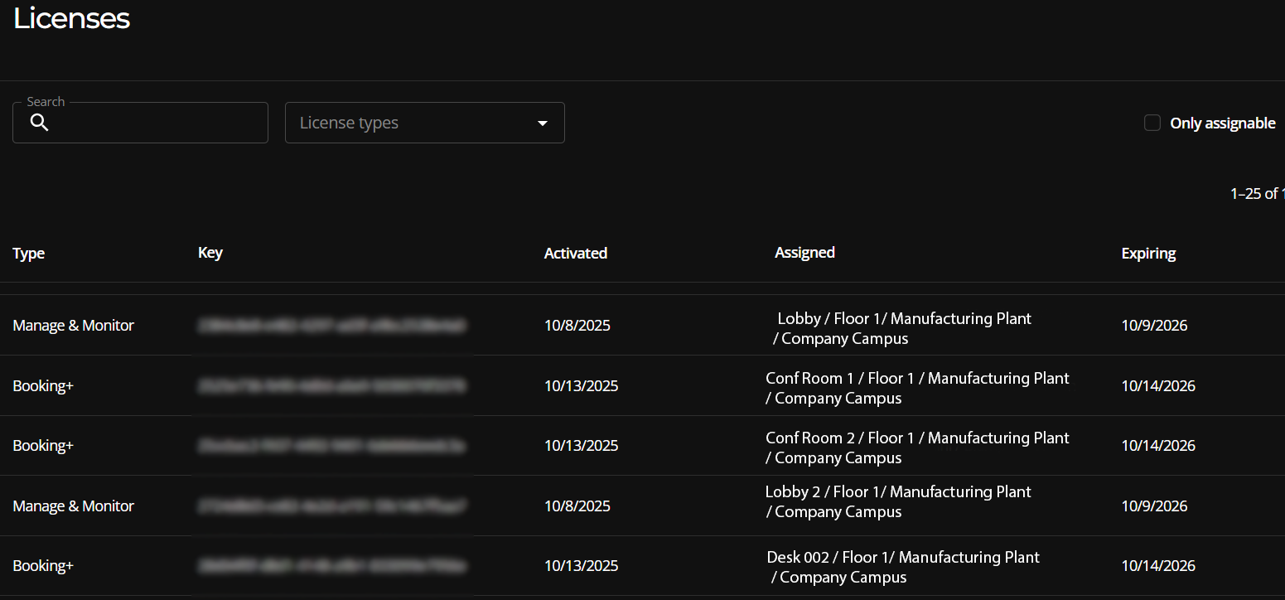Sort by the Activated column header
This screenshot has width=1285, height=600.
tap(575, 253)
